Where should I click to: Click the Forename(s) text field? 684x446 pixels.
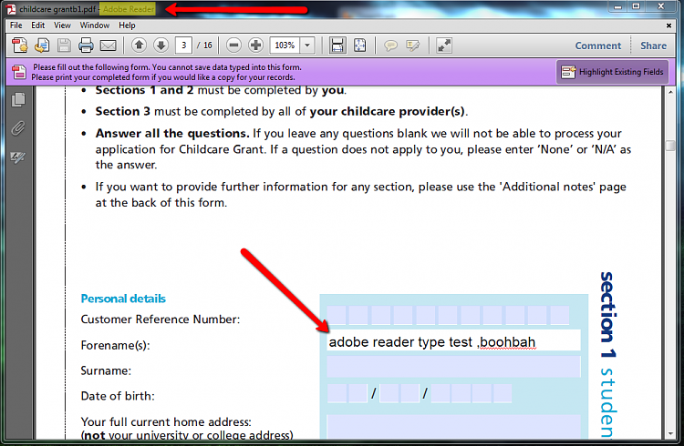coord(453,340)
